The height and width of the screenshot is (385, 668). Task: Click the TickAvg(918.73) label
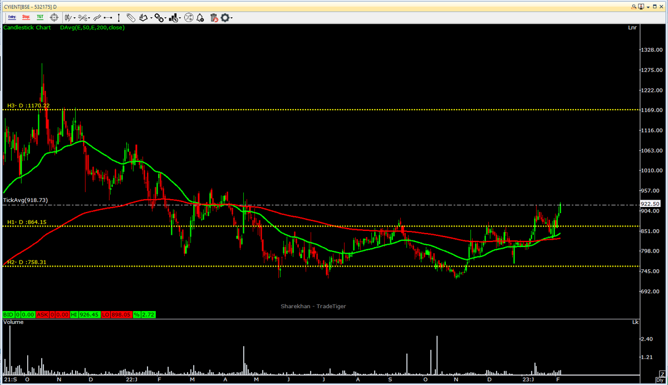click(25, 199)
